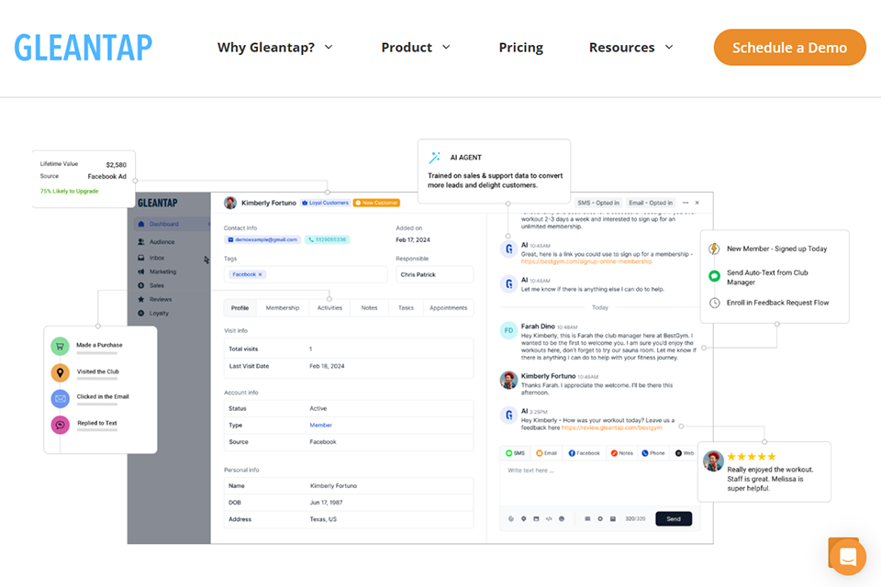
Task: Click the GLEANTAP logo in the header
Action: pyautogui.click(x=84, y=47)
